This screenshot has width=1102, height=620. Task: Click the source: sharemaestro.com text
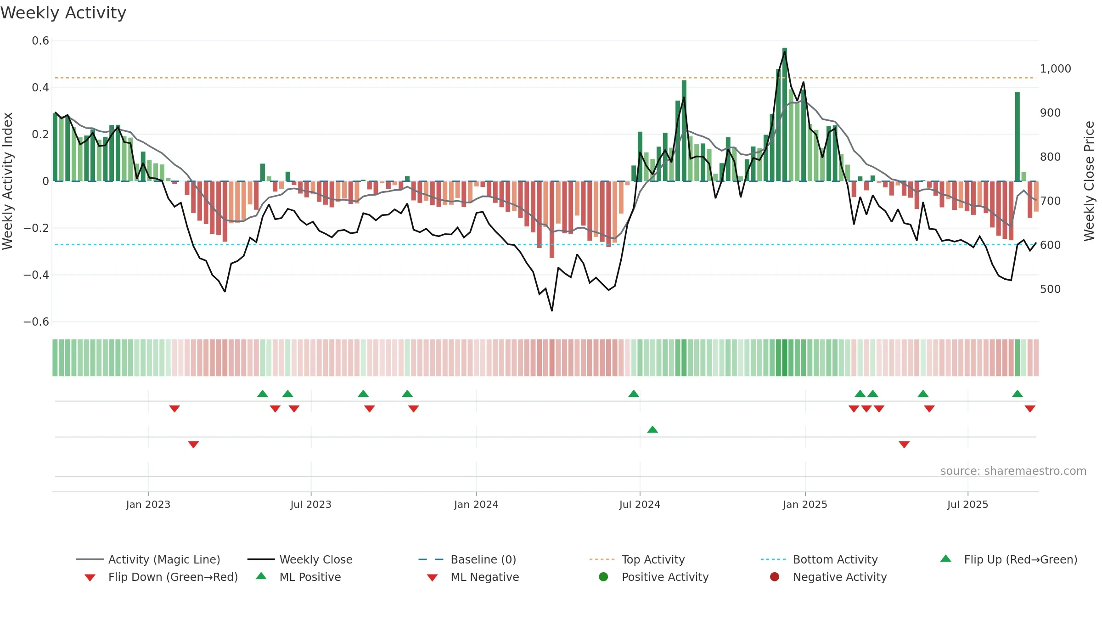[1013, 471]
